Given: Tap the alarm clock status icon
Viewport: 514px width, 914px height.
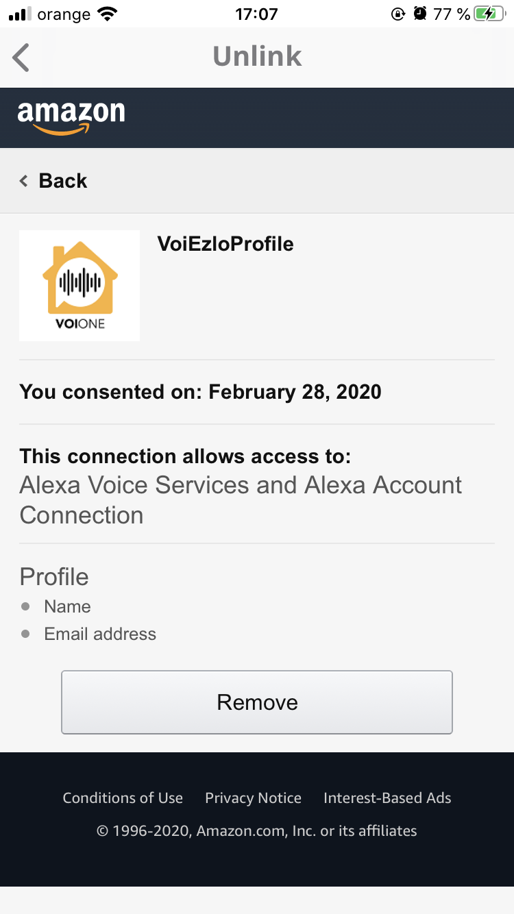Looking at the screenshot, I should [x=420, y=14].
